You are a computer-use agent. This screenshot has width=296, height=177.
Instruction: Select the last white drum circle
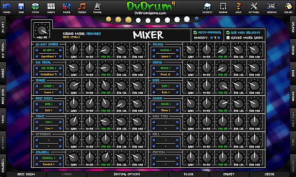(187, 19)
